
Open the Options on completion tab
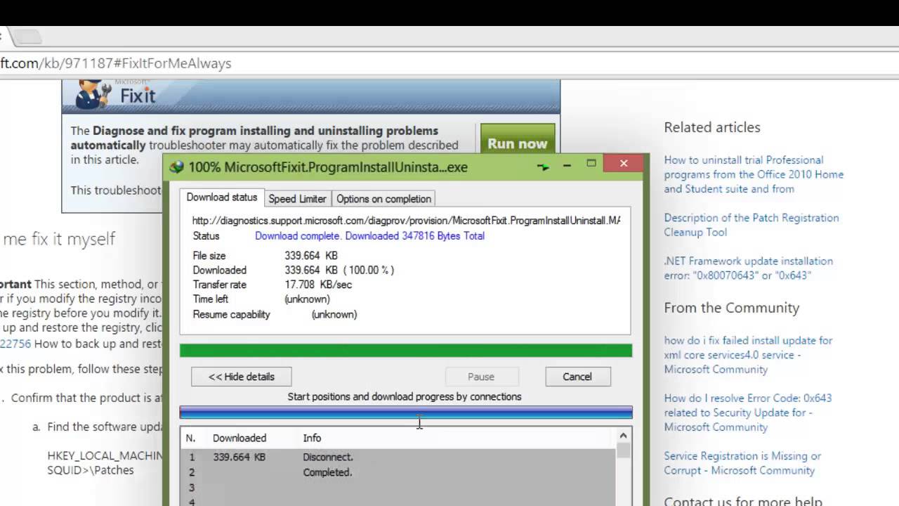click(383, 199)
